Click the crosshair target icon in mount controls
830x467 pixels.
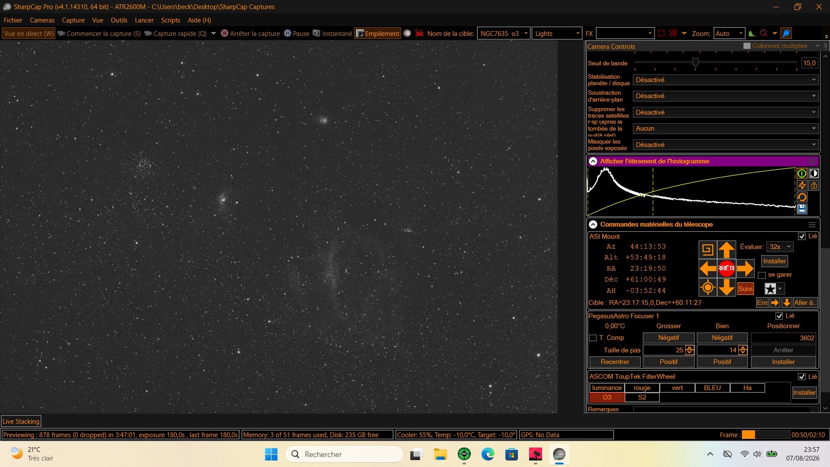[708, 288]
